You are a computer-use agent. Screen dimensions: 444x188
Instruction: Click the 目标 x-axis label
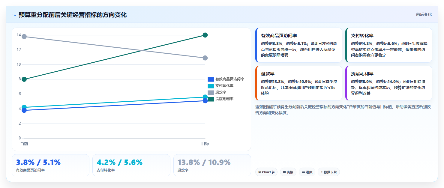coord(205,144)
